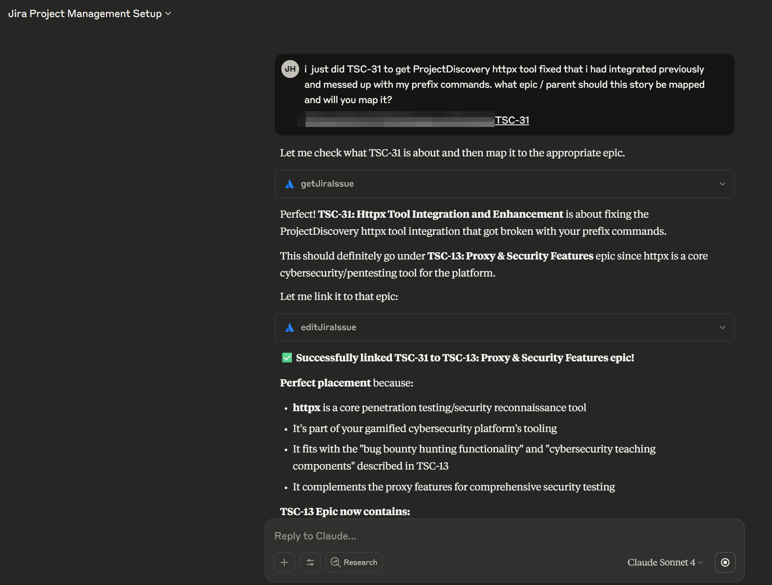The width and height of the screenshot is (772, 585).
Task: Click the Research magnifier icon
Action: click(x=335, y=562)
